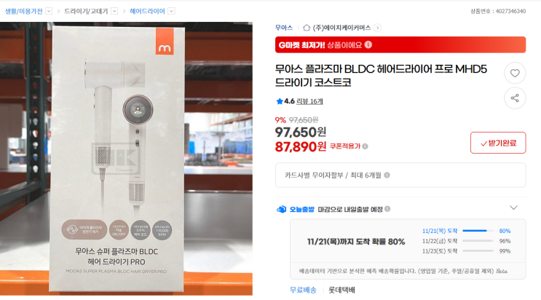Add product to wishlist with heart icon
The image size is (541, 300).
515,74
